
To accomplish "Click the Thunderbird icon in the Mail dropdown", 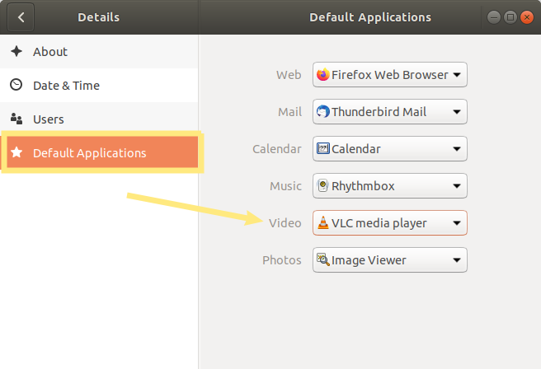I will (x=323, y=112).
